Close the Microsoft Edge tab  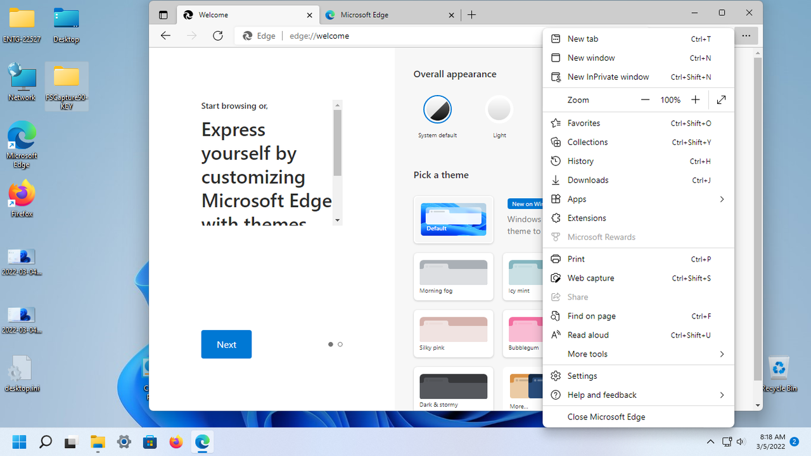452,15
